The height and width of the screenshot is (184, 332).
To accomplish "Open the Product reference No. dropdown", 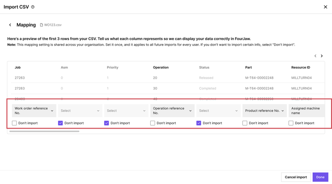I will pos(265,111).
